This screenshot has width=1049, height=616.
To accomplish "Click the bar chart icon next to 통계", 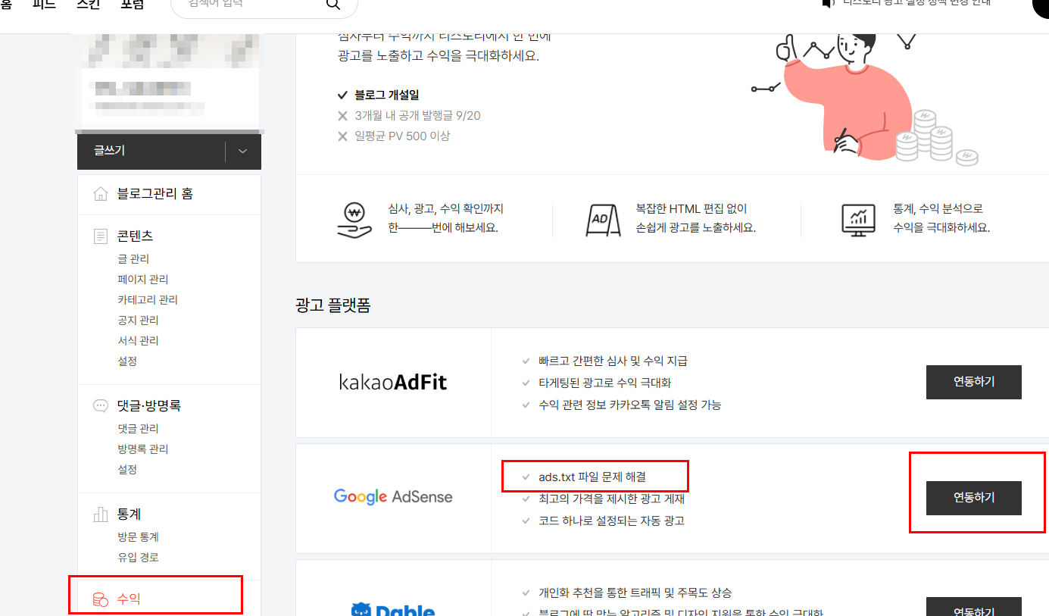I will [x=100, y=514].
